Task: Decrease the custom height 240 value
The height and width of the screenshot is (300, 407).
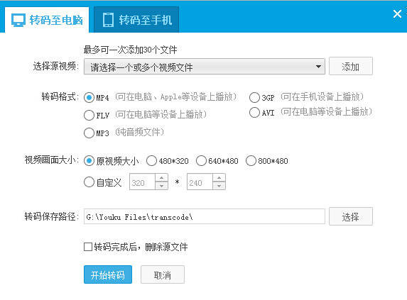Action: [x=219, y=186]
